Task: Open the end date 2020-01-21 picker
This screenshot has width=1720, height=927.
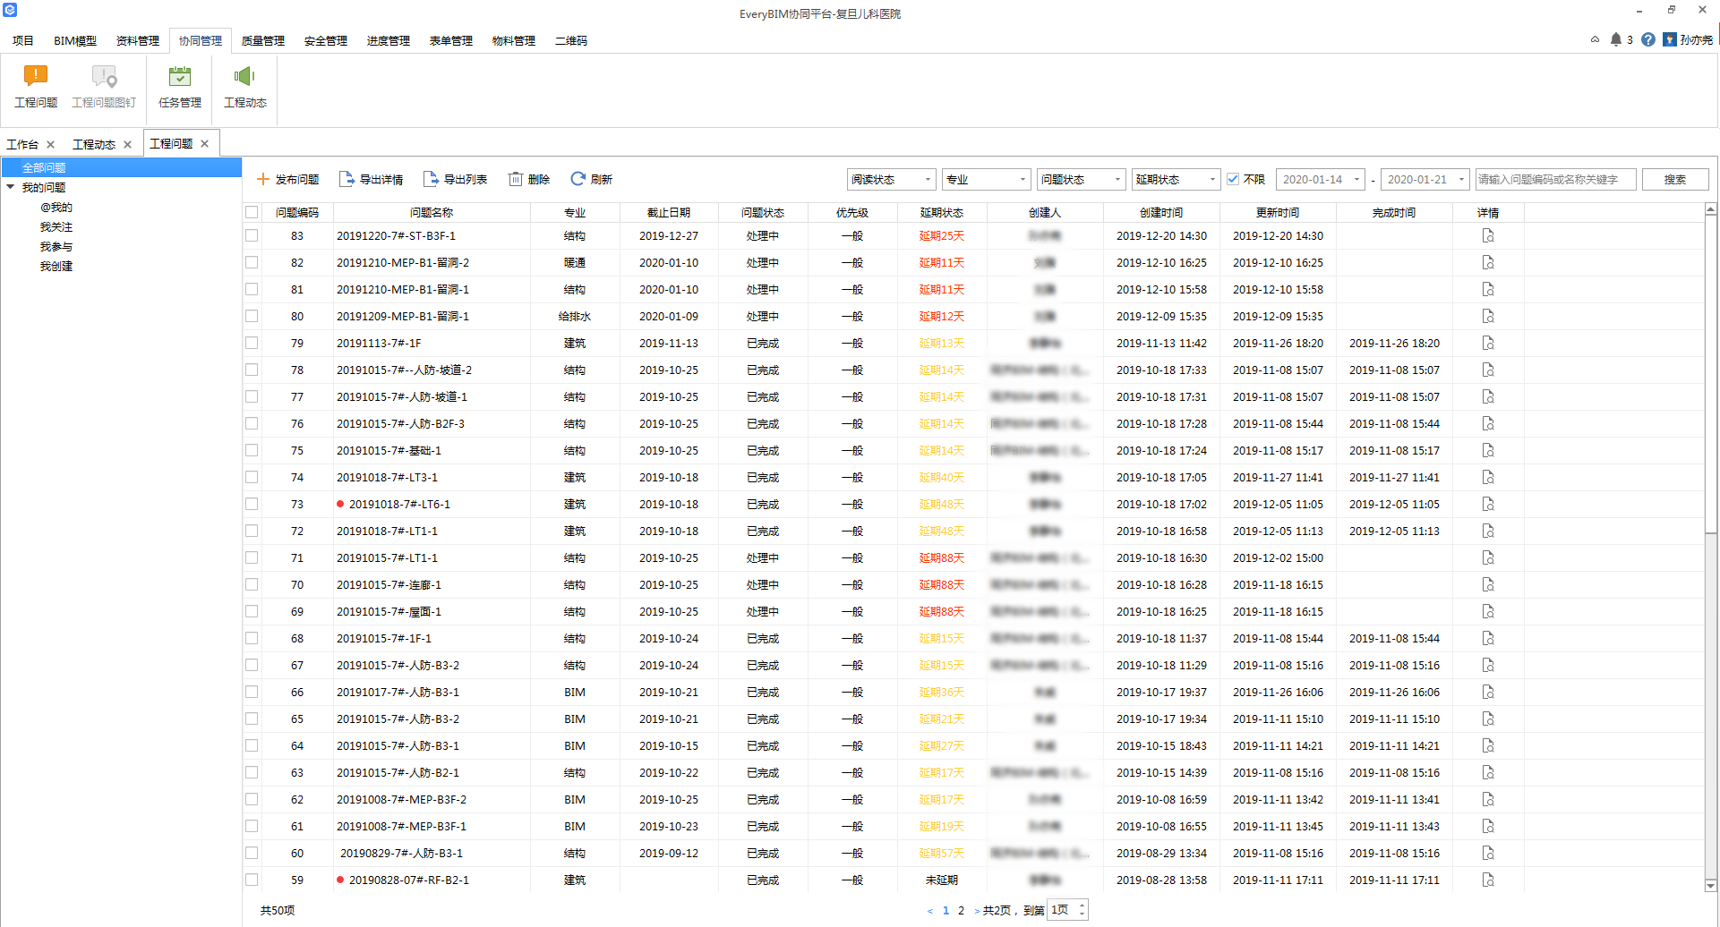Action: (x=1425, y=179)
